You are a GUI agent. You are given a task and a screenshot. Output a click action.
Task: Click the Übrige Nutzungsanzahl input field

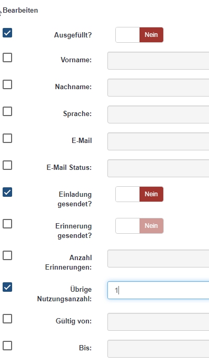[x=158, y=290]
